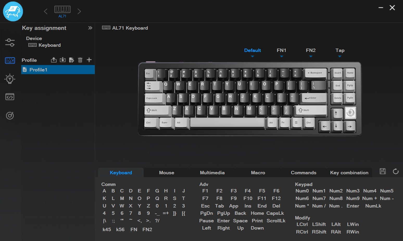Switch to the Multimedia tab
403x241 pixels.
(212, 173)
